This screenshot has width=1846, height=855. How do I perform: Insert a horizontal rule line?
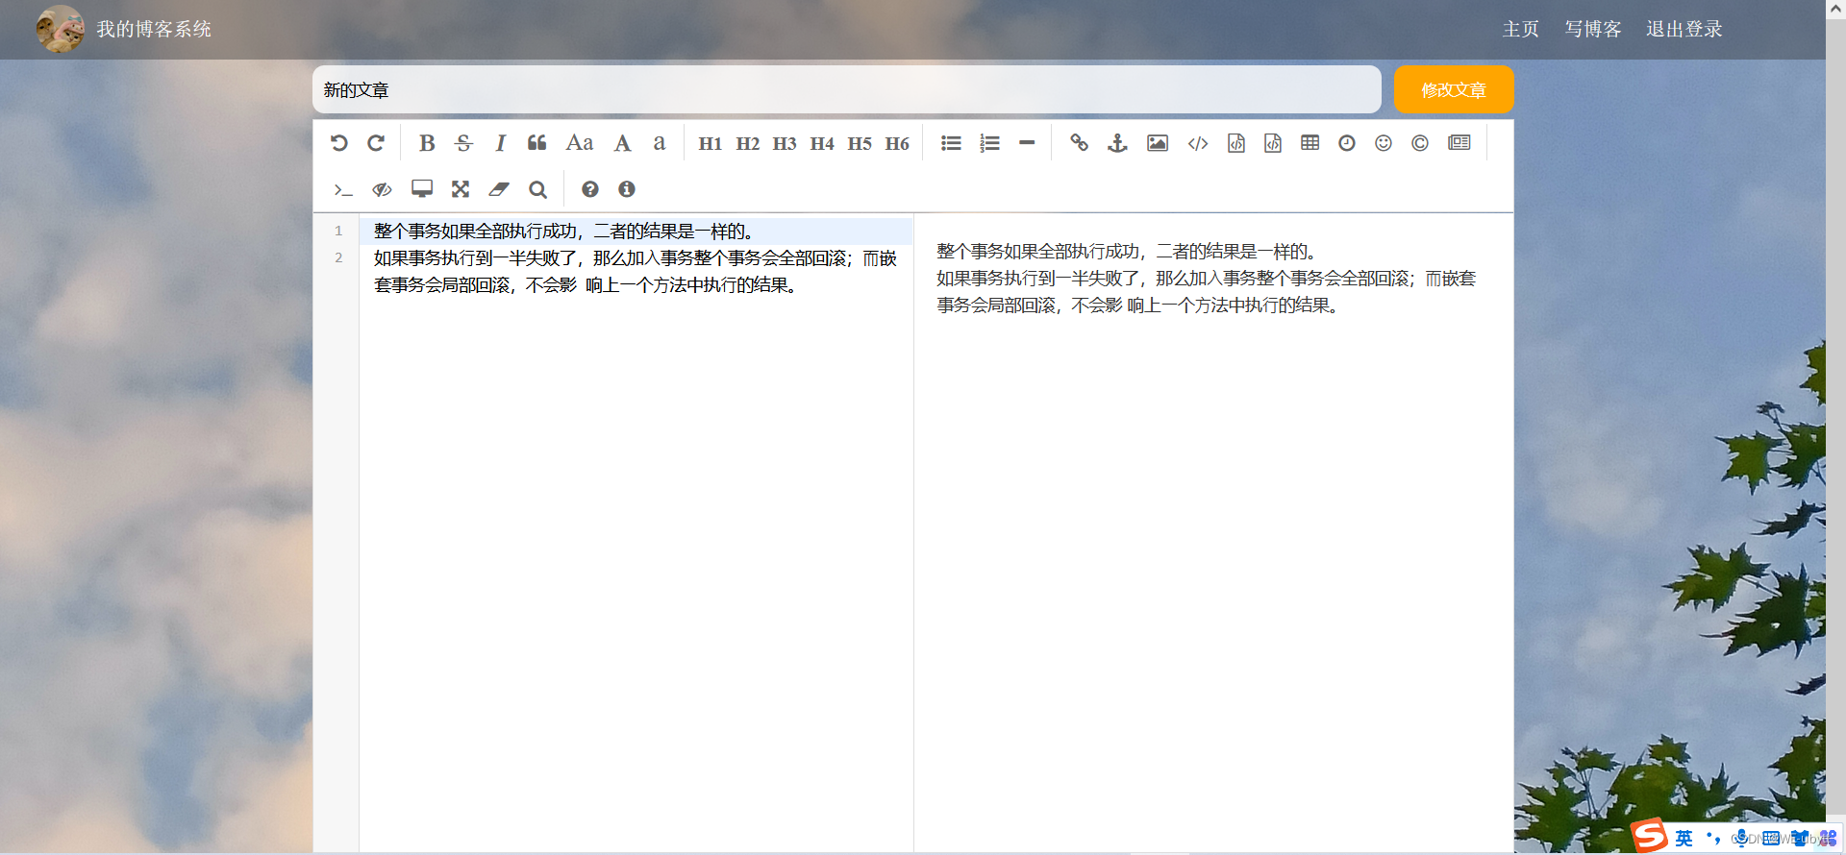(1027, 143)
